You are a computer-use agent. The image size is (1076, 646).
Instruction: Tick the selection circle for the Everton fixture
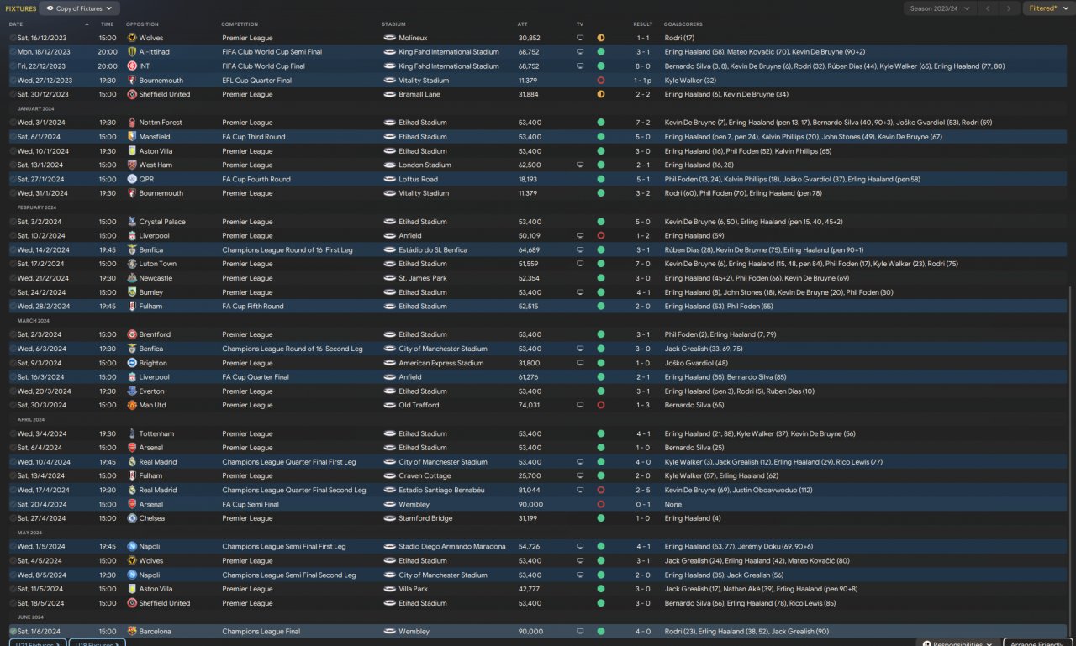point(13,391)
